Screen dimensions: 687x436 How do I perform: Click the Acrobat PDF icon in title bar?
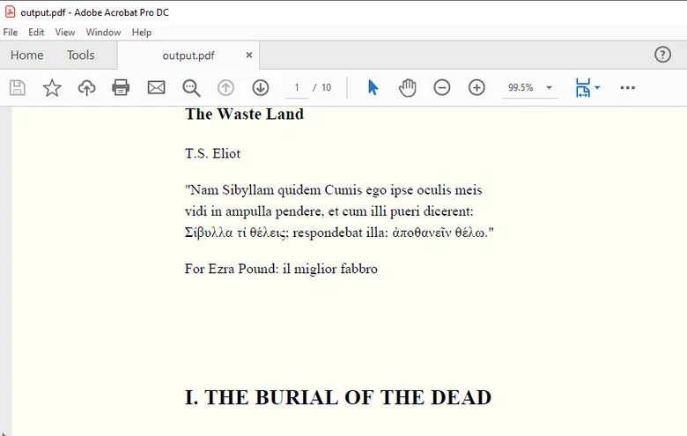tap(10, 11)
